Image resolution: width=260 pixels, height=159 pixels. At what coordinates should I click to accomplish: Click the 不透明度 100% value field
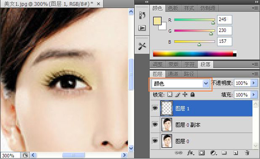point(242,83)
